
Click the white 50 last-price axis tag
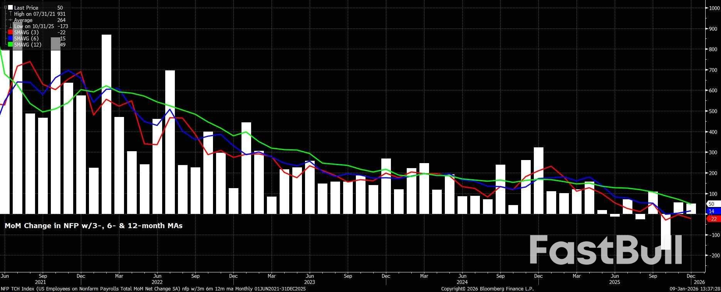(712, 204)
